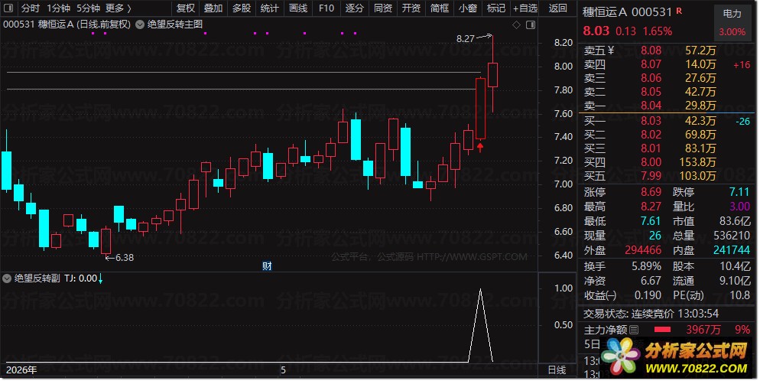Add stock via +自选 button
760x381 pixels.
525,8
